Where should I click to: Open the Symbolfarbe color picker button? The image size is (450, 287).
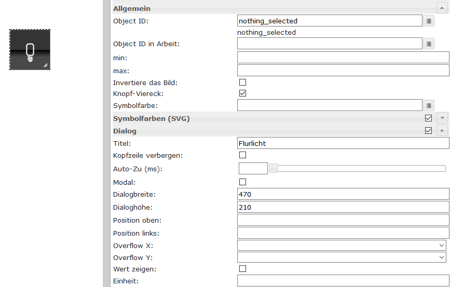[429, 105]
